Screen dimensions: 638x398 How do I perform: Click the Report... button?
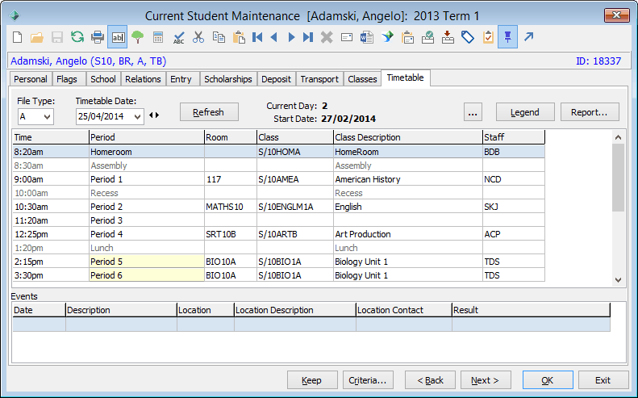[590, 112]
